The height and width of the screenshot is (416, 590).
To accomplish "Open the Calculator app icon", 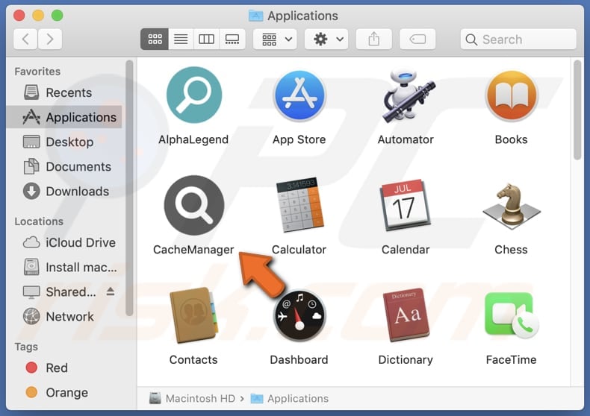I will coord(299,205).
